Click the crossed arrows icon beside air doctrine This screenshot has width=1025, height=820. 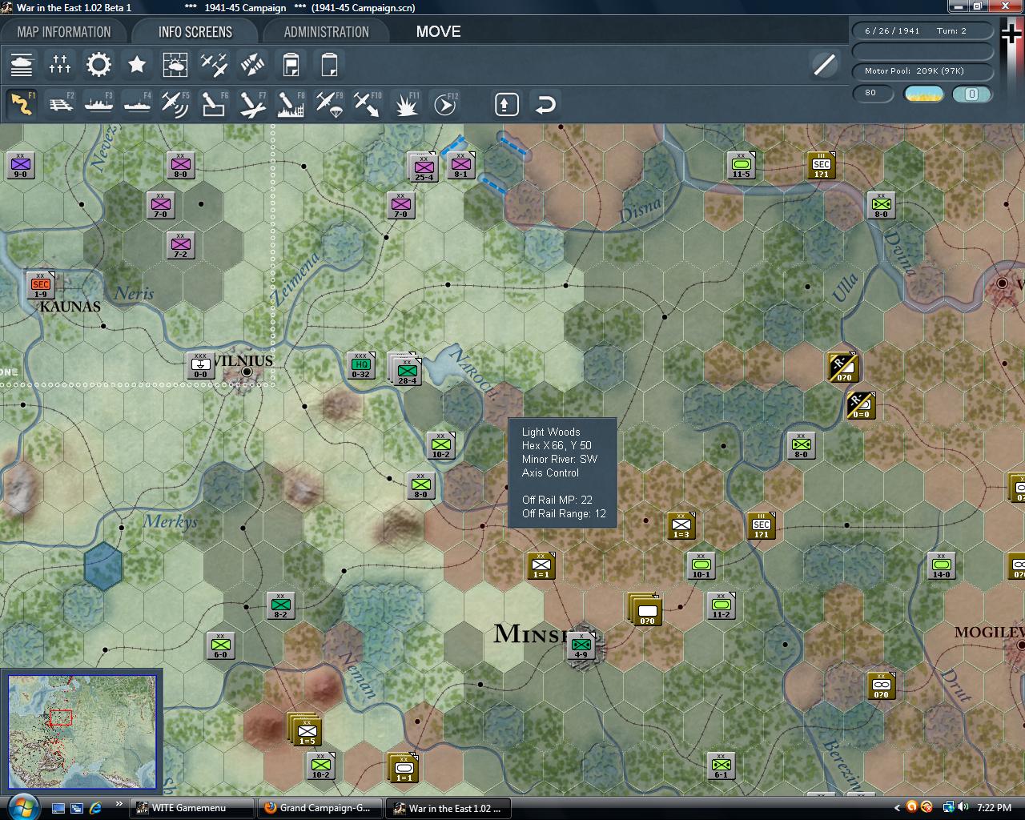pyautogui.click(x=252, y=64)
